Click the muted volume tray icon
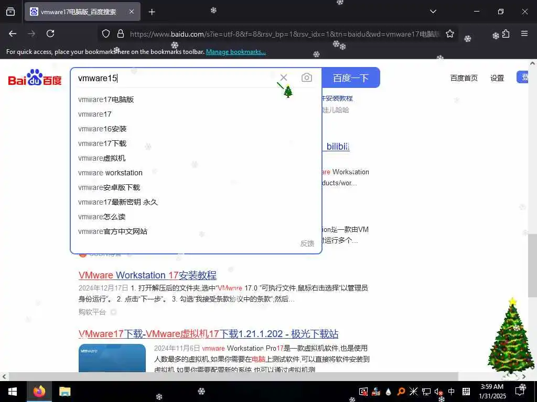This screenshot has height=402, width=537. tap(438, 392)
